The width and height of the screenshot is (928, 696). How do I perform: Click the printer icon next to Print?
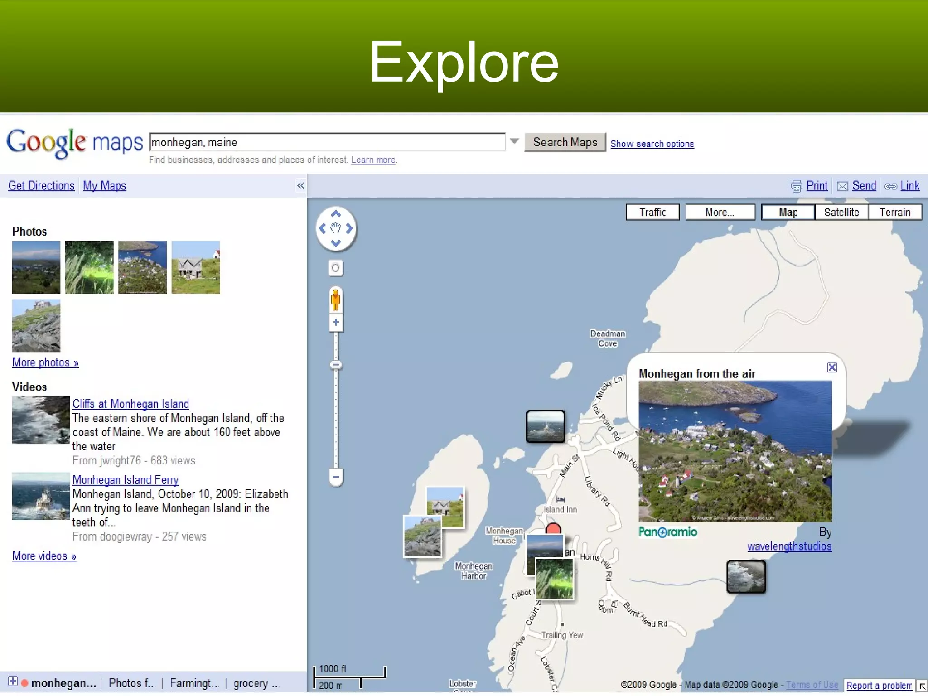coord(796,186)
